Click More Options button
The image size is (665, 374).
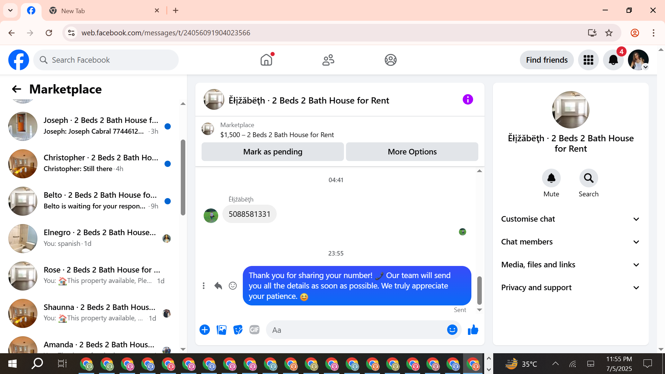412,152
